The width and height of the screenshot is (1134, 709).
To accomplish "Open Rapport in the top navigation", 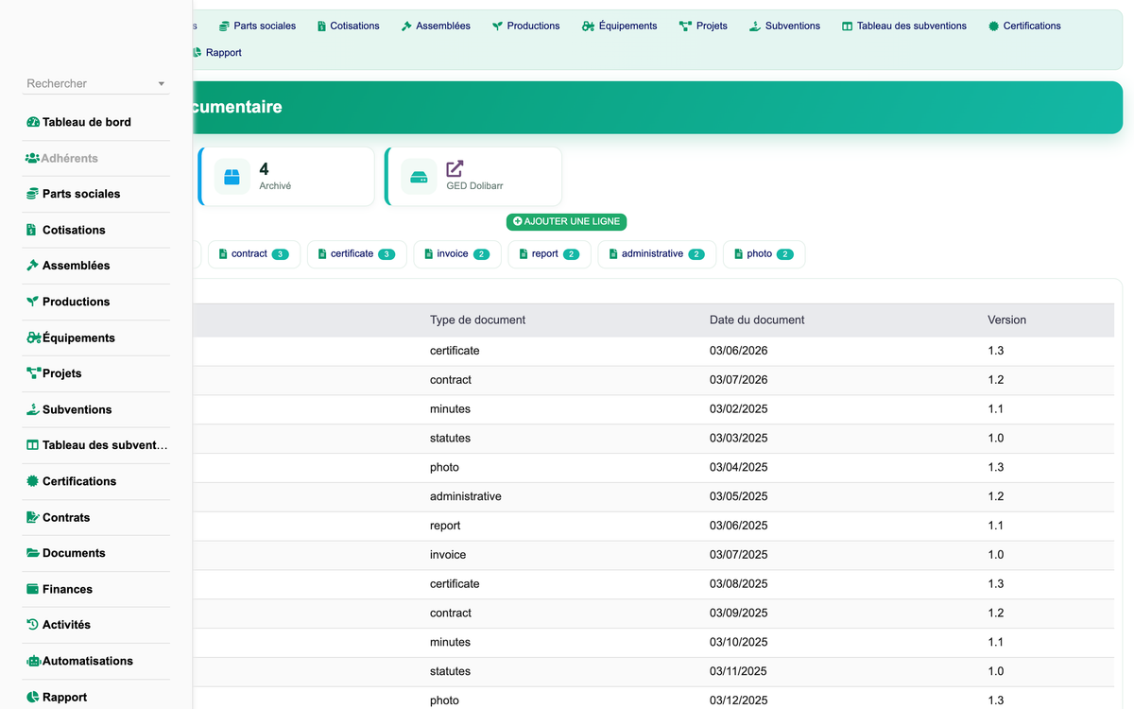I will (216, 52).
